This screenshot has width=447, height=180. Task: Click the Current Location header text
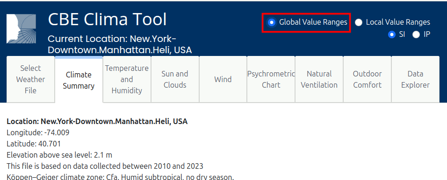(x=120, y=44)
